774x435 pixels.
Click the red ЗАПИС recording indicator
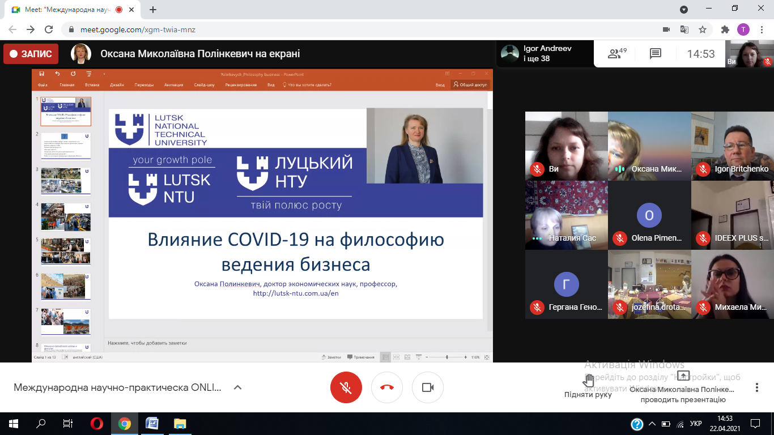pyautogui.click(x=31, y=54)
